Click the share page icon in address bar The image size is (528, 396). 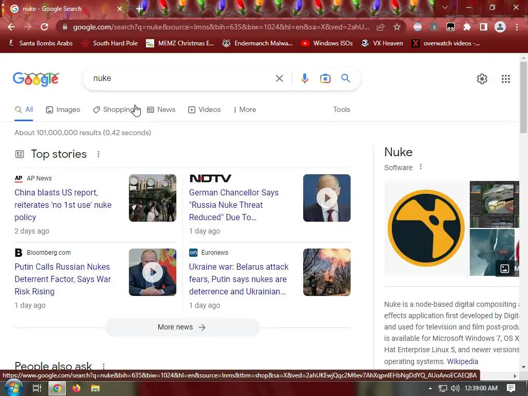tap(381, 27)
